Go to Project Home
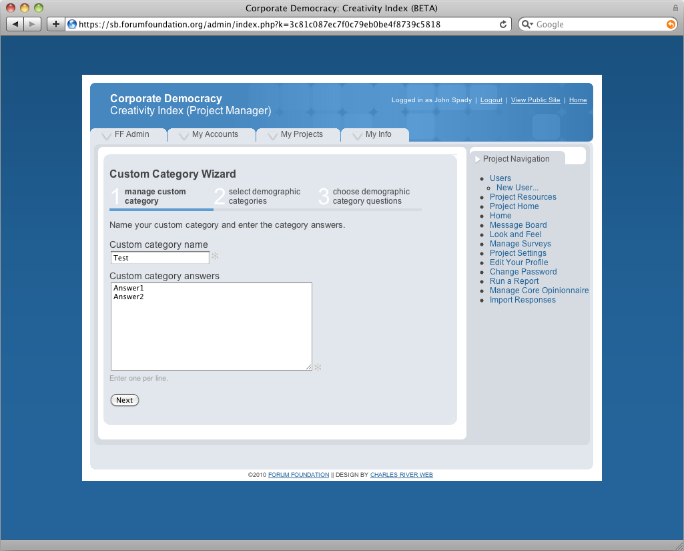 tap(514, 206)
